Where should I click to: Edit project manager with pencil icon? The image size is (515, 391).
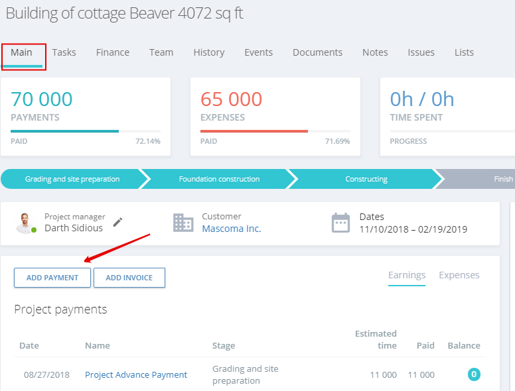click(x=117, y=222)
